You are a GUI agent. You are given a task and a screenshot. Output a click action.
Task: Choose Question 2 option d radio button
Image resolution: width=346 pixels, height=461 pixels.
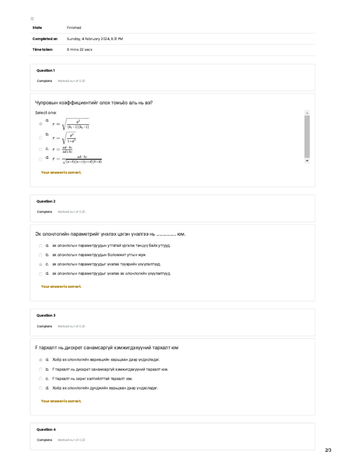41,274
